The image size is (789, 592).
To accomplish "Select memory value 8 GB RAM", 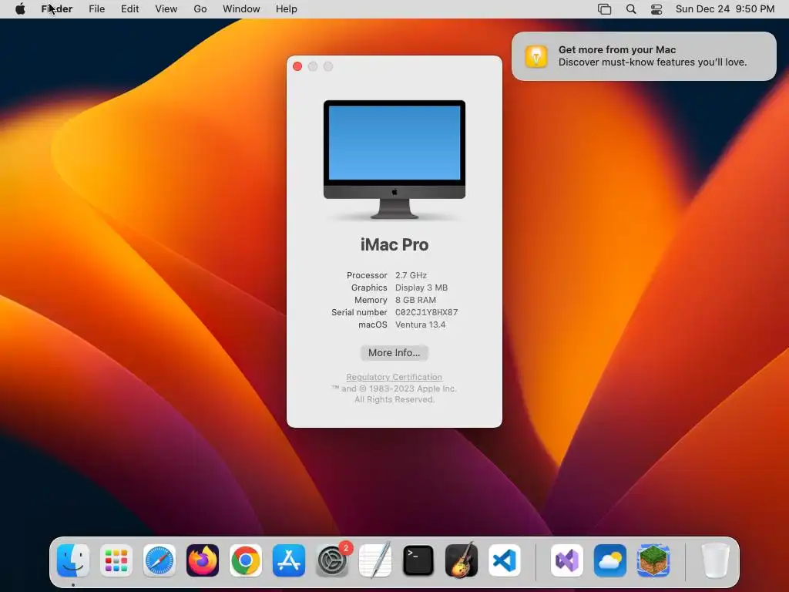I will pyautogui.click(x=415, y=300).
